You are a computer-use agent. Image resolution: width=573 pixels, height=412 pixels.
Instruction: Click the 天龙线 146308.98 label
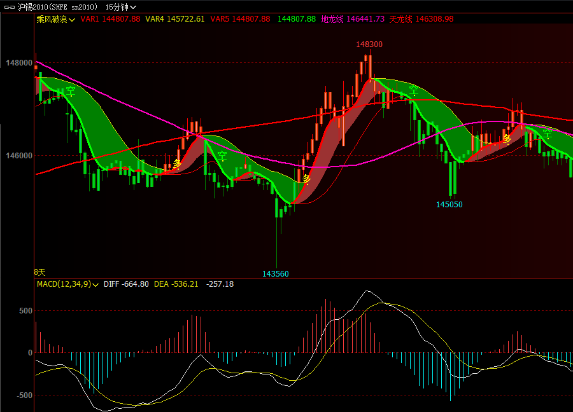(x=421, y=19)
